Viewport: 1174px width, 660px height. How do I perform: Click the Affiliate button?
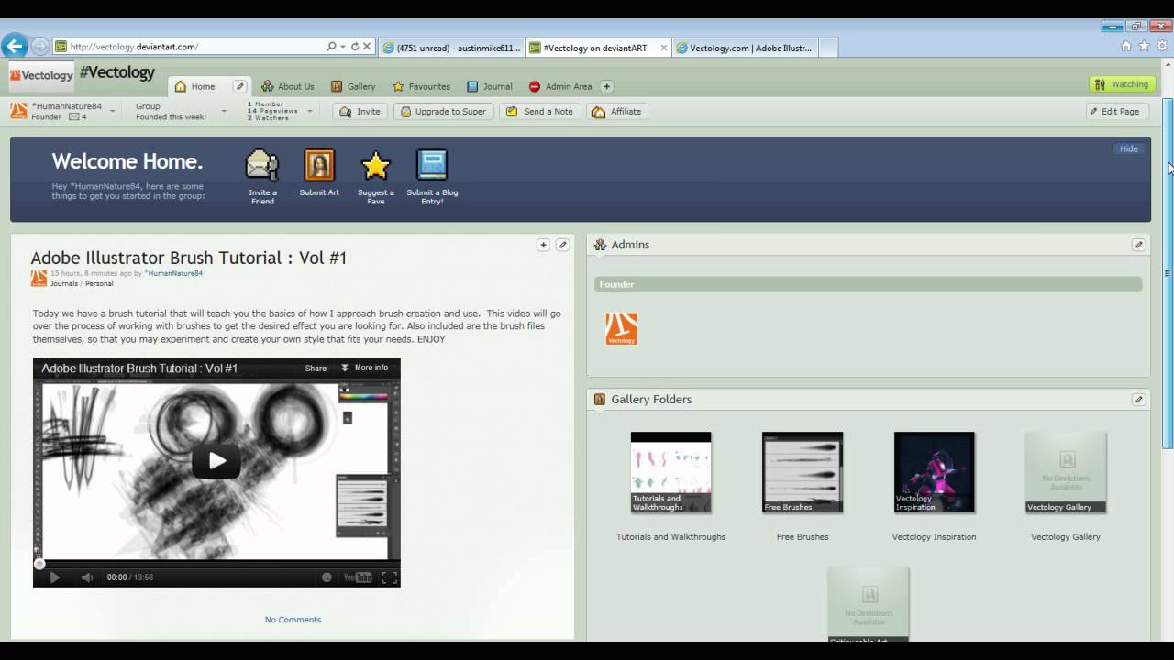click(617, 111)
